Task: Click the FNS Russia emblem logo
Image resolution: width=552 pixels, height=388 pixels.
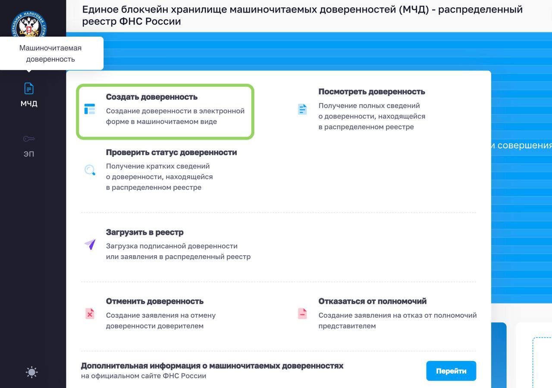Action: pyautogui.click(x=29, y=25)
